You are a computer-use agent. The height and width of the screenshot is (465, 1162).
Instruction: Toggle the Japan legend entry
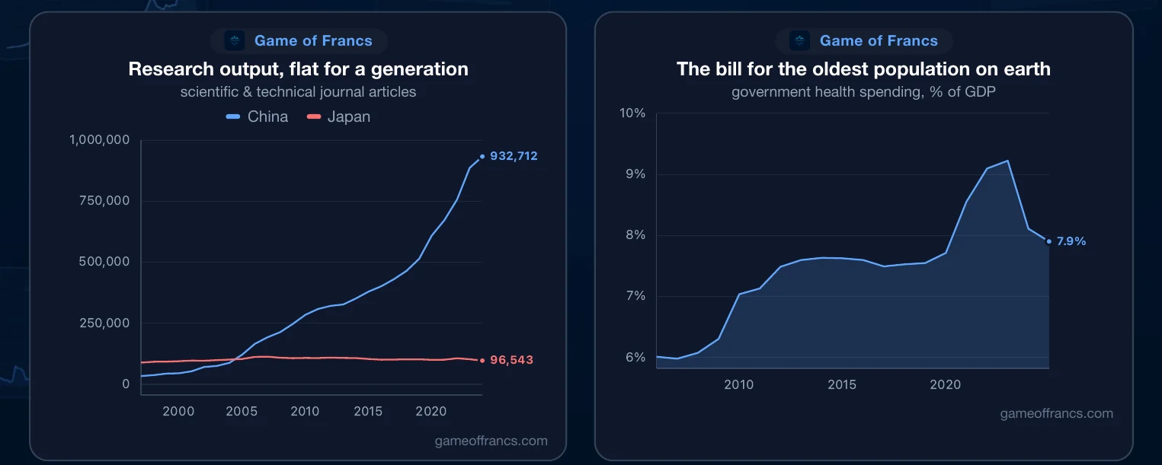[x=338, y=116]
